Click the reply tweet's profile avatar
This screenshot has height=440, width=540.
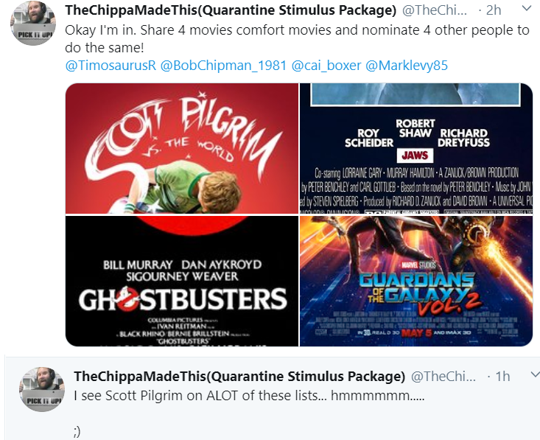[42, 389]
